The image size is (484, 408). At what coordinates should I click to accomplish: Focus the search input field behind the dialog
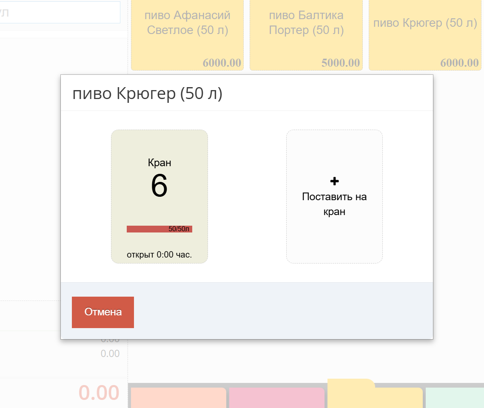click(60, 12)
